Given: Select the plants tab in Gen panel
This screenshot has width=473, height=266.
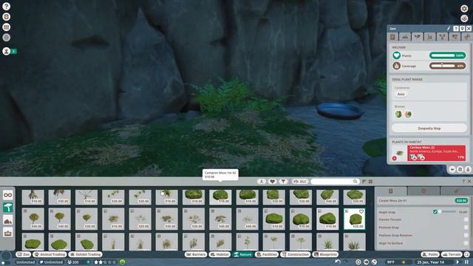Looking at the screenshot, I should tap(418, 37).
